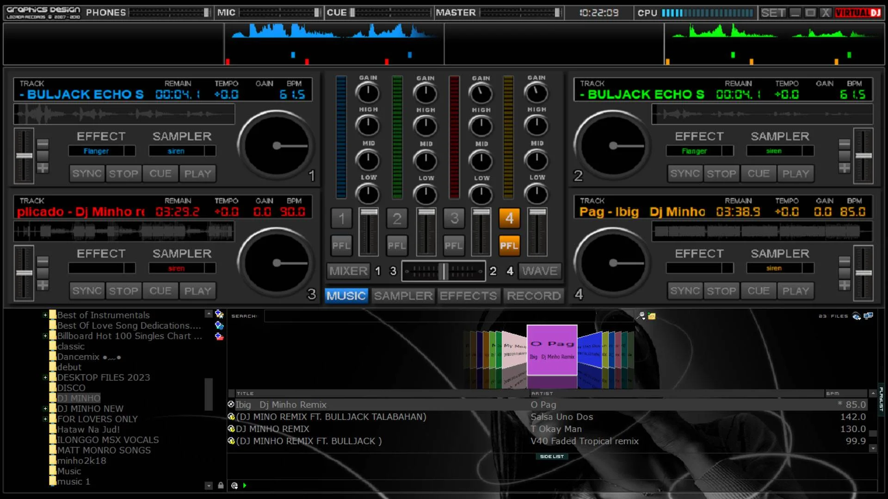Screen dimensions: 888x499
Task: Click the channel 2 HIGH EQ knob
Action: coord(425,126)
